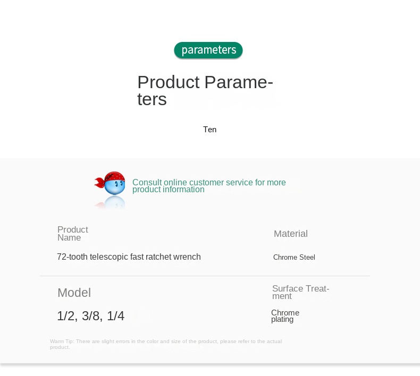Select the 'Model' label
The image size is (420, 376).
[x=74, y=293]
